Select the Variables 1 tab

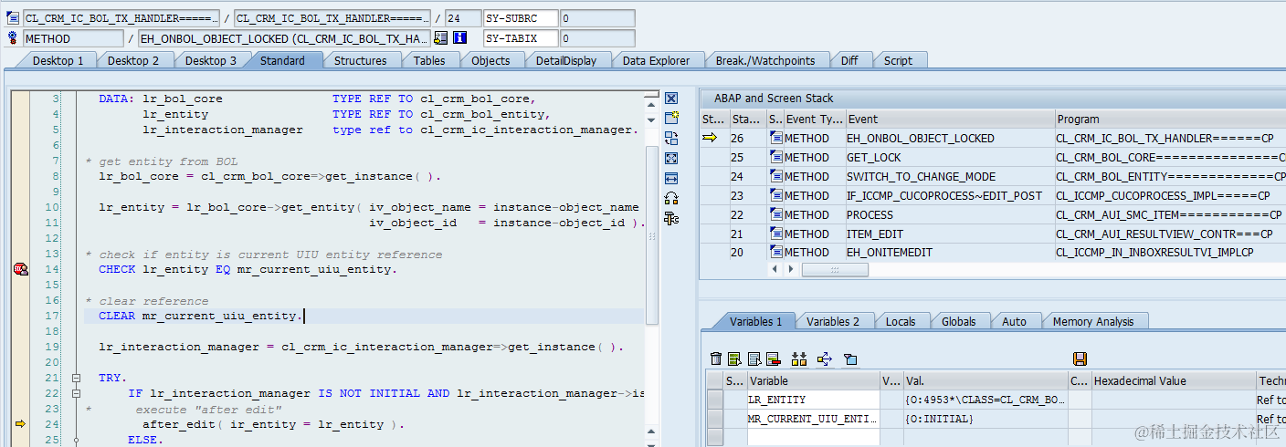[755, 321]
